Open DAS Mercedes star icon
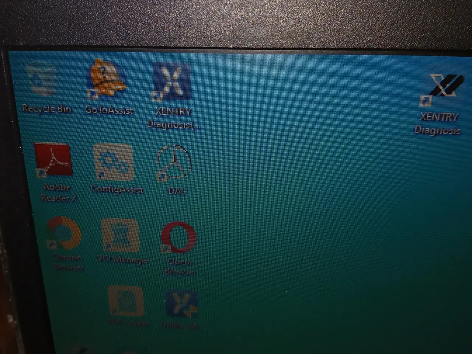The height and width of the screenshot is (354, 472). tap(174, 162)
